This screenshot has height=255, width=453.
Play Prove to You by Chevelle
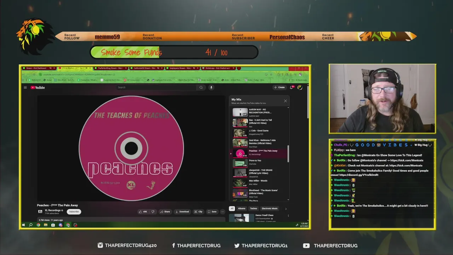click(258, 163)
